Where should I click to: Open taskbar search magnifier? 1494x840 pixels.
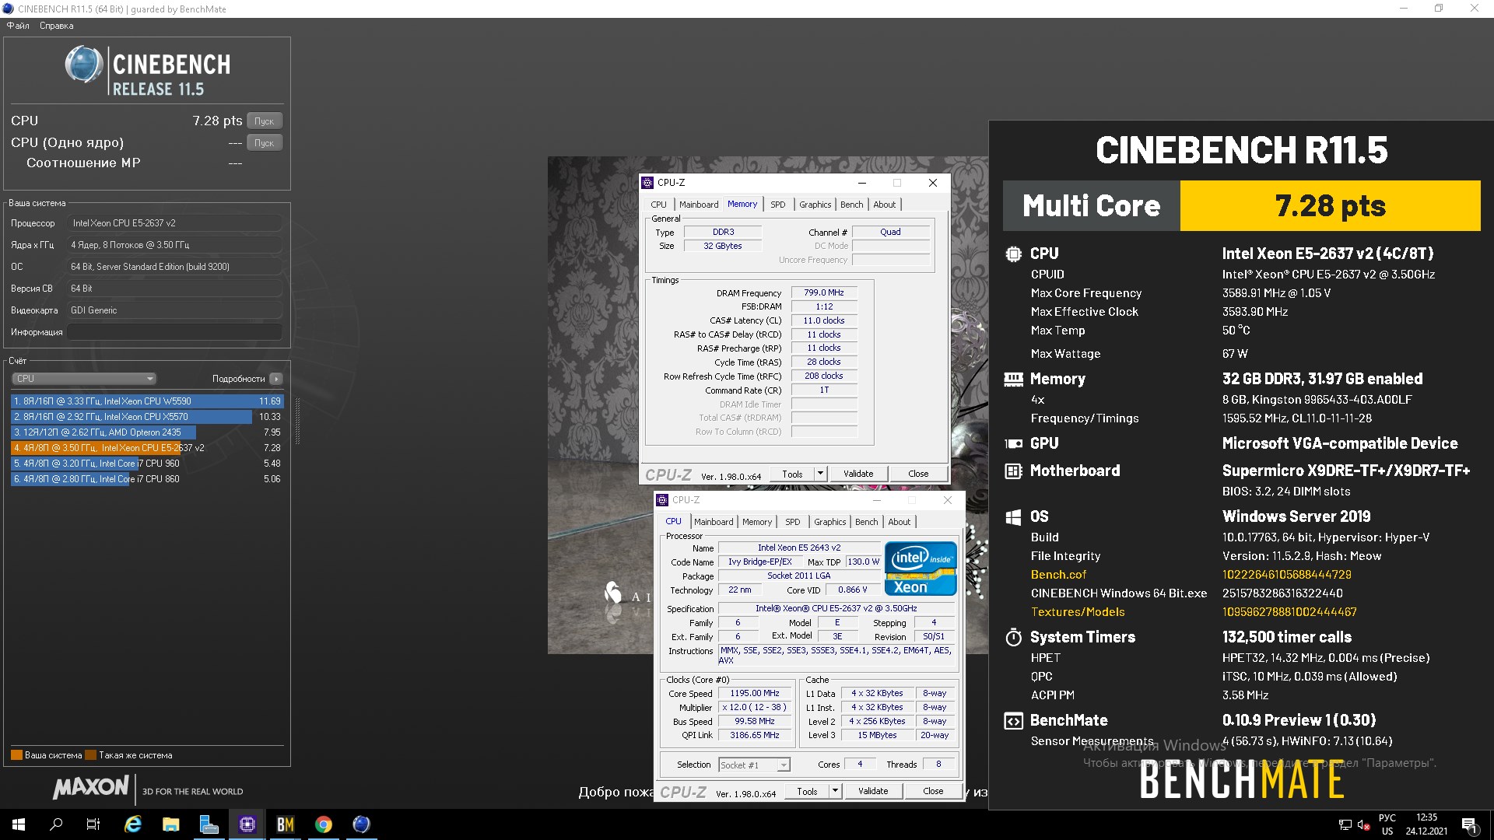[56, 824]
